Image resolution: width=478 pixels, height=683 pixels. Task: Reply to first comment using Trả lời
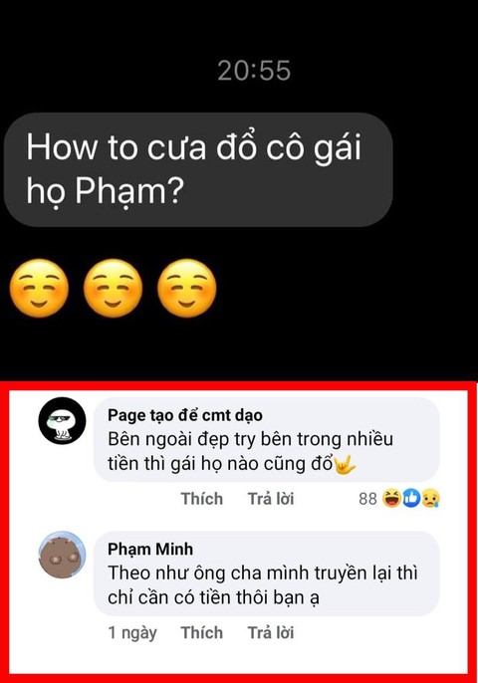(271, 499)
